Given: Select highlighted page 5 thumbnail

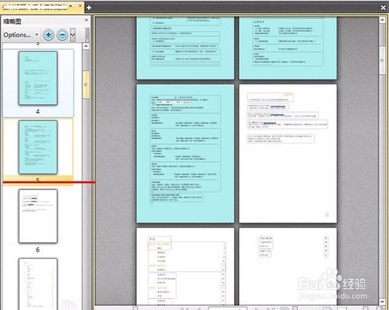Looking at the screenshot, I should click(38, 147).
